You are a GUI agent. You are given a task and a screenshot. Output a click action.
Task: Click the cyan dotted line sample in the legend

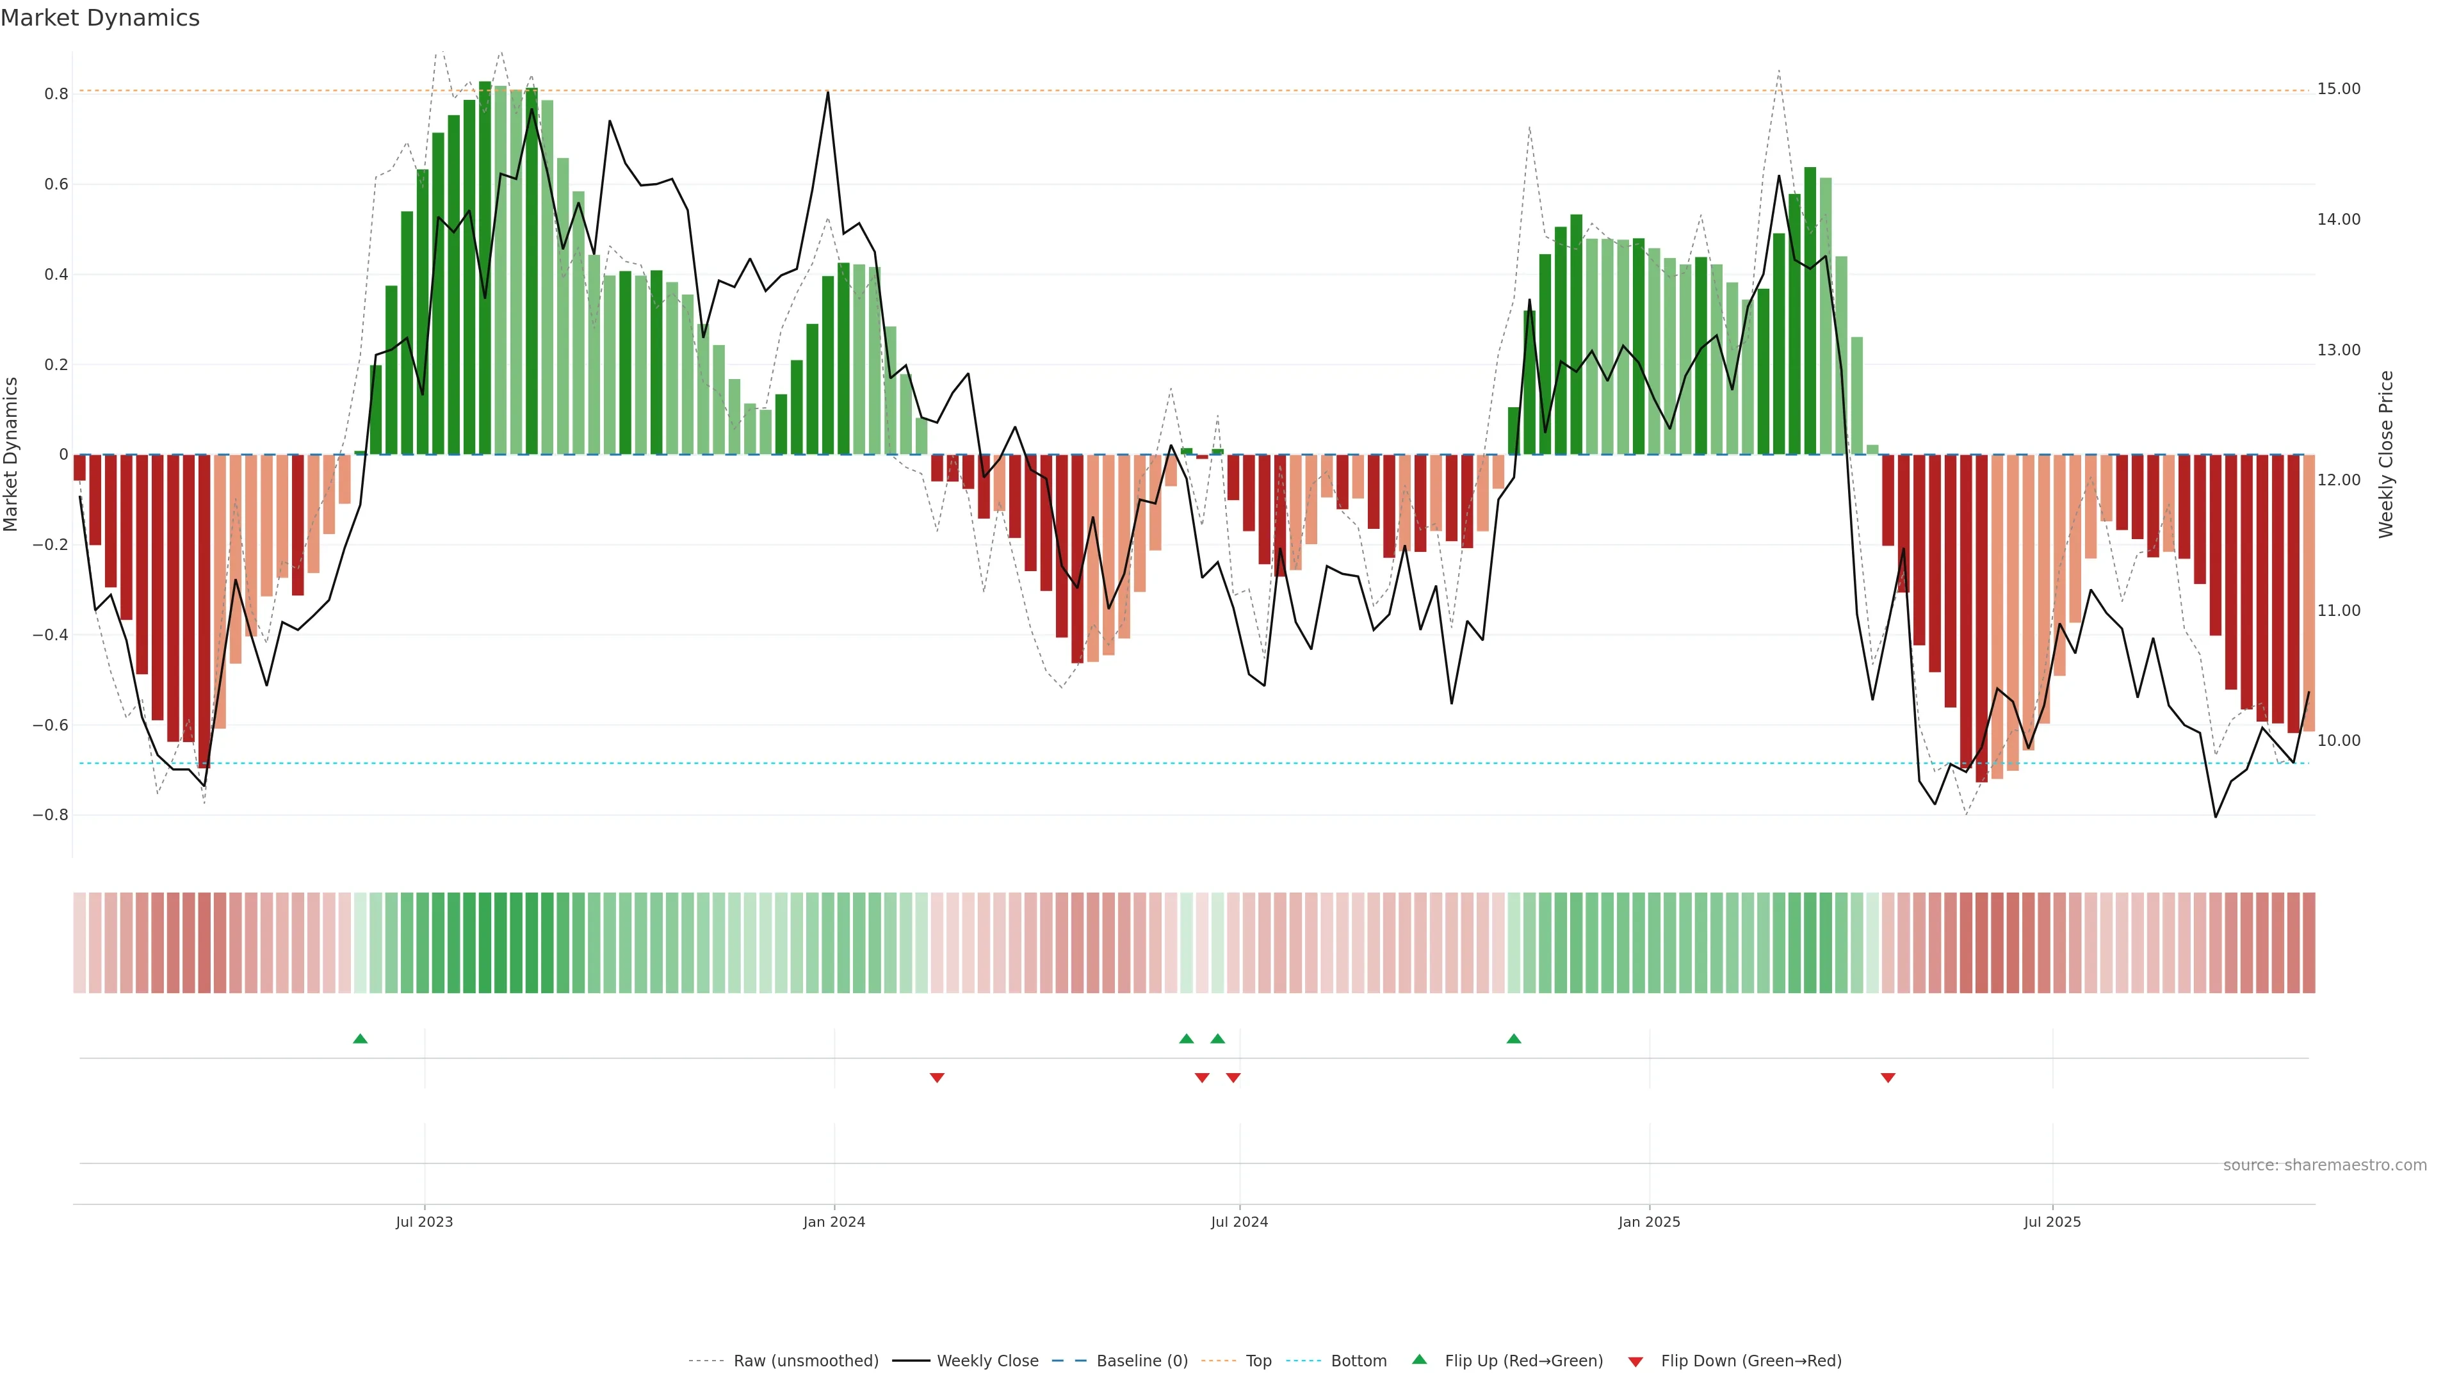(1304, 1361)
